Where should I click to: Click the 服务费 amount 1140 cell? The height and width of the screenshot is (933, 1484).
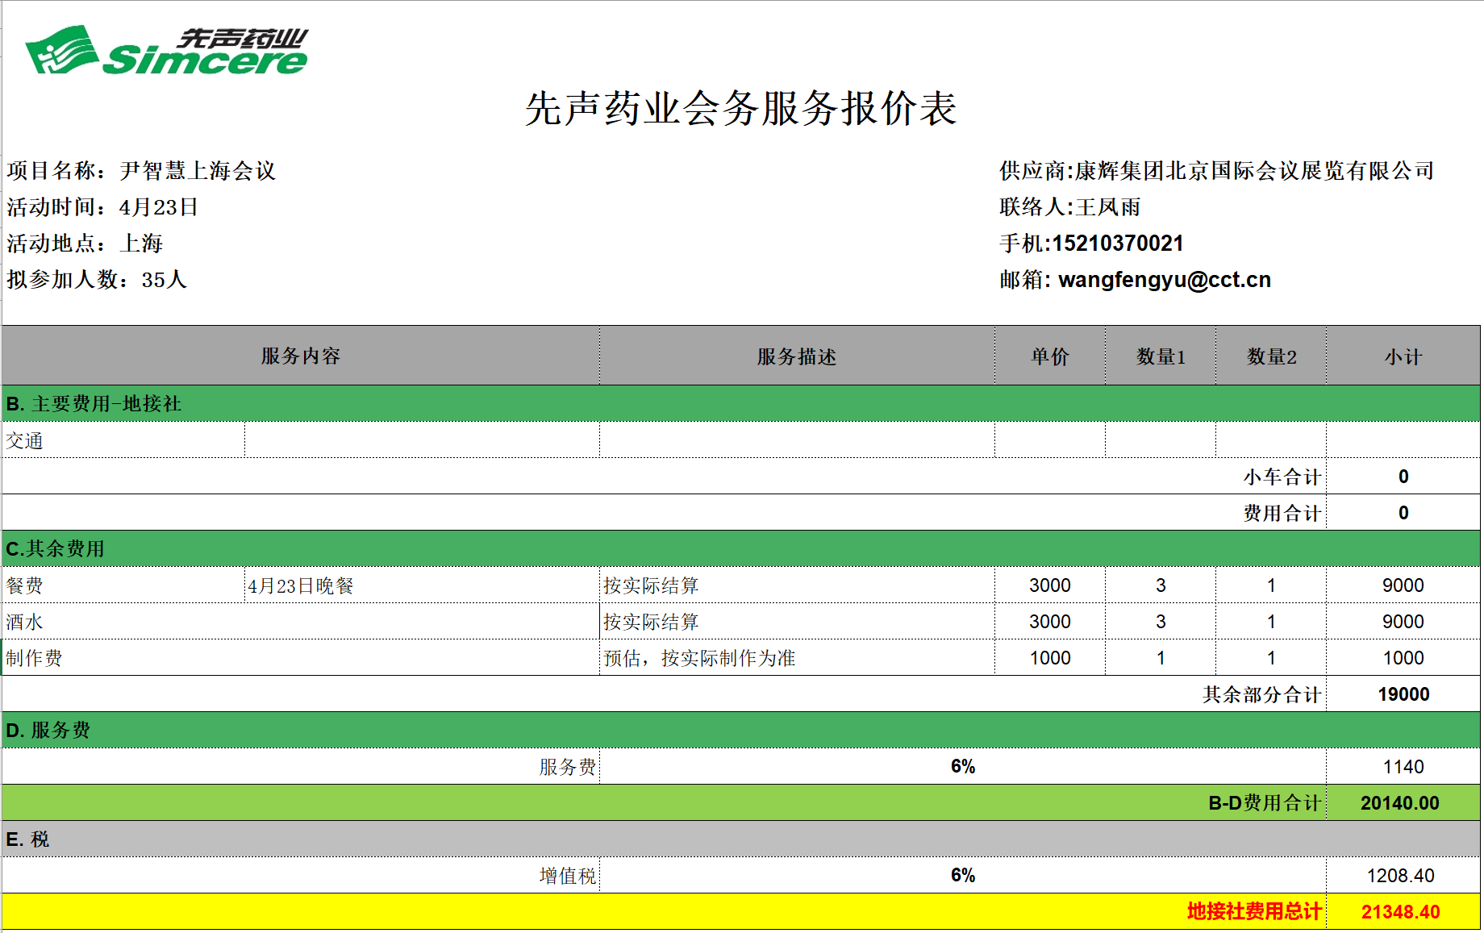1403,767
